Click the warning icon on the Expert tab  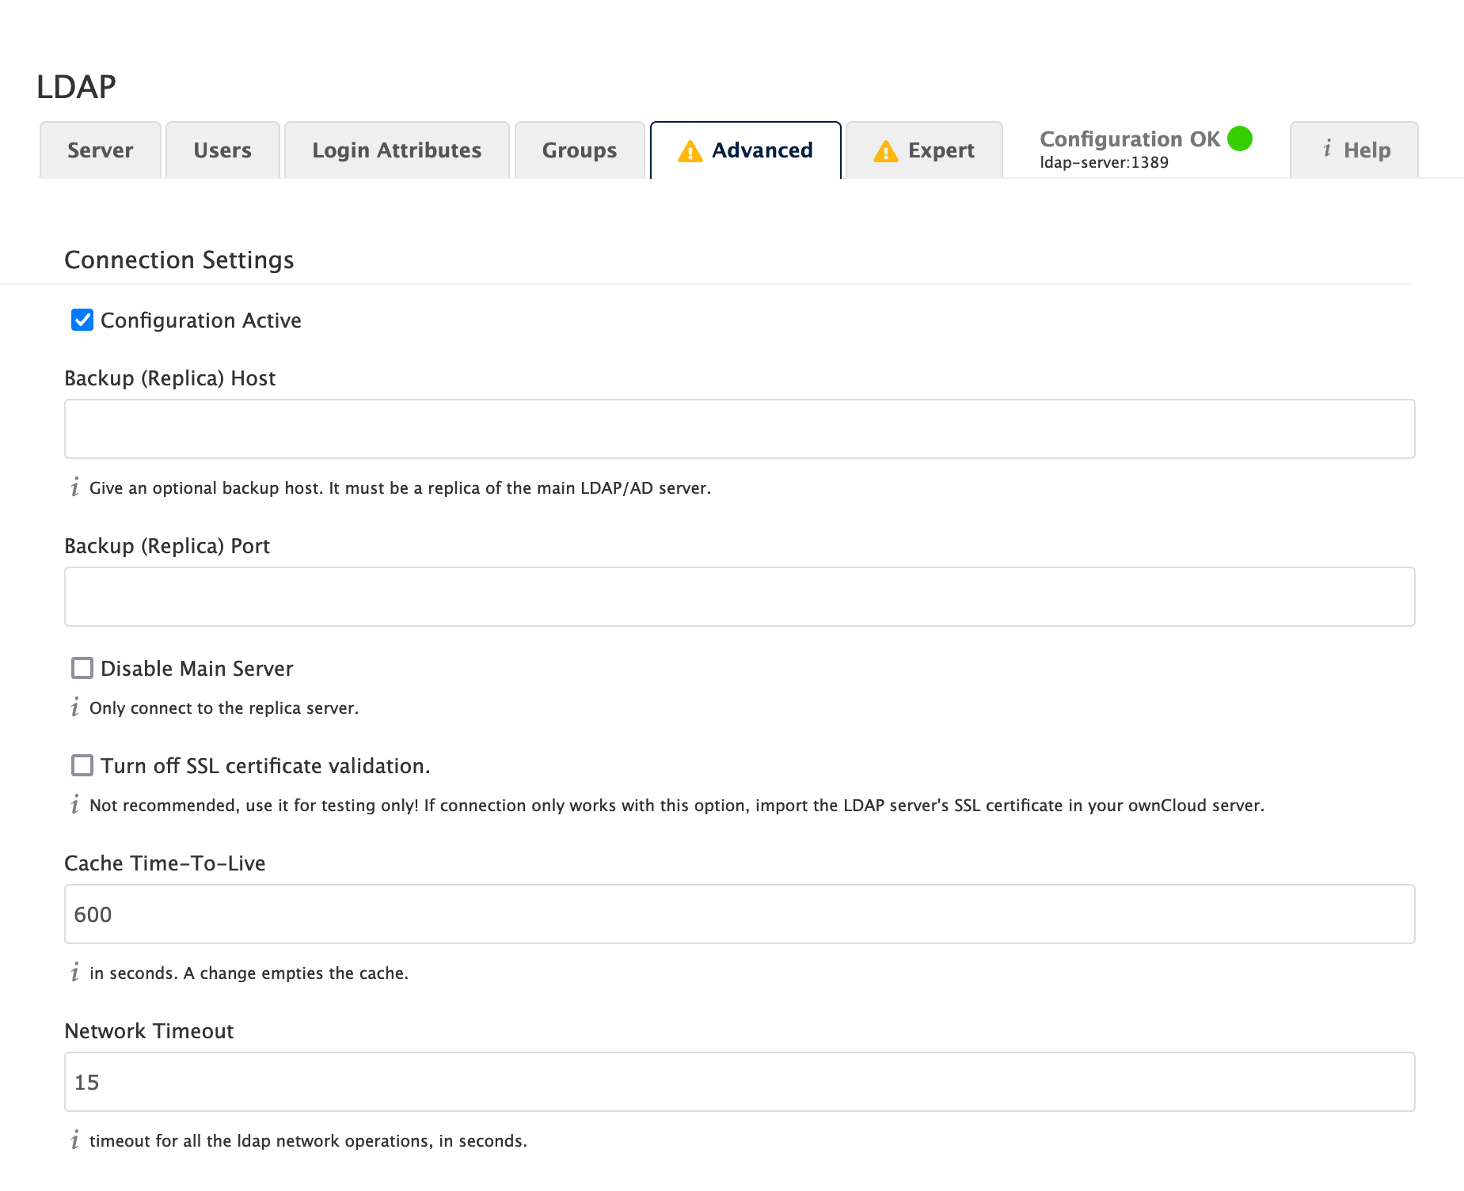pos(884,150)
